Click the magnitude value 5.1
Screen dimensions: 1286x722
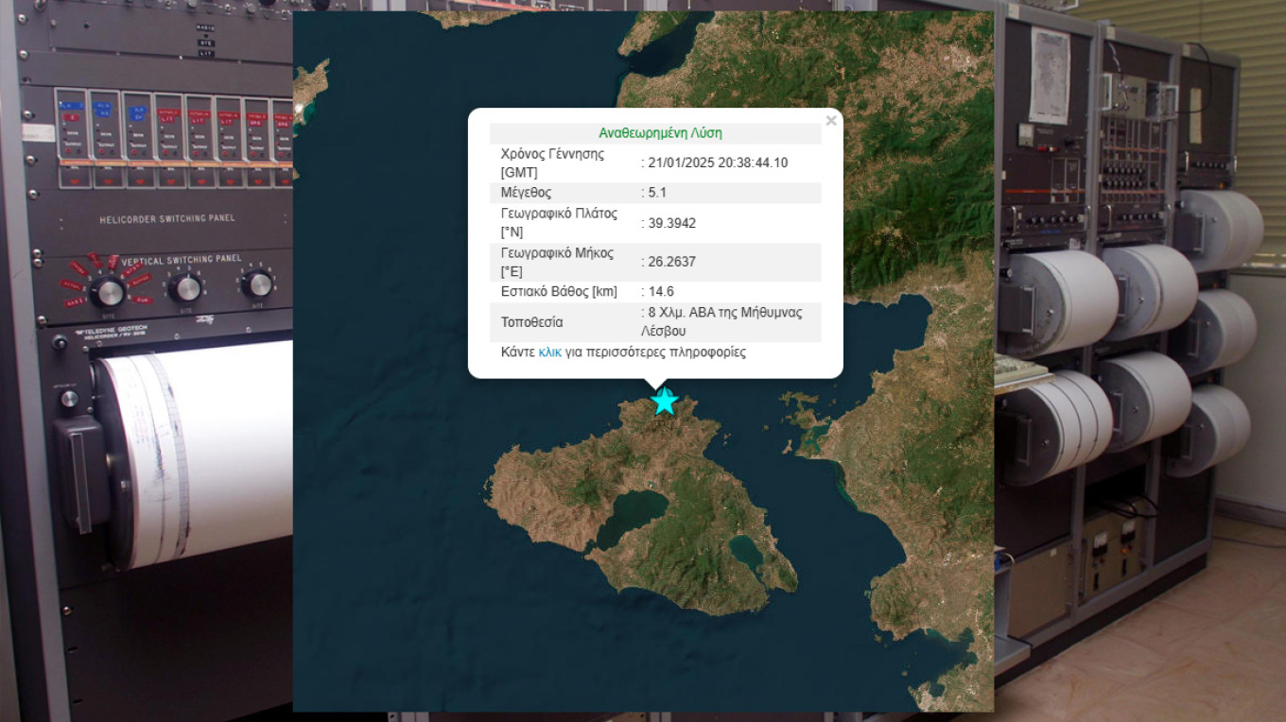[658, 193]
